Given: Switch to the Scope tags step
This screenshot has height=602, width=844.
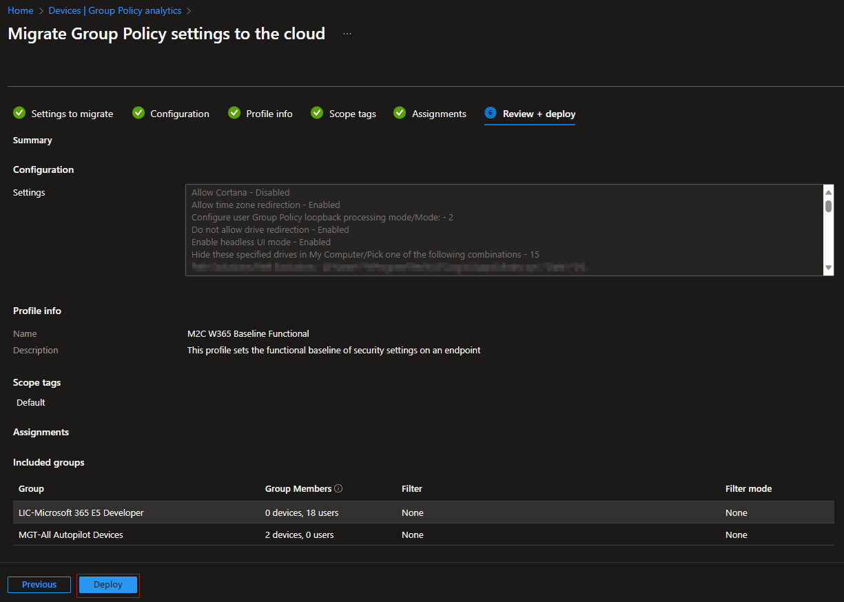Looking at the screenshot, I should point(352,114).
